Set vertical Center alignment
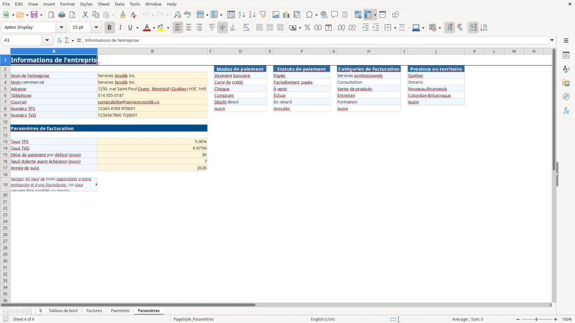 tap(222, 28)
